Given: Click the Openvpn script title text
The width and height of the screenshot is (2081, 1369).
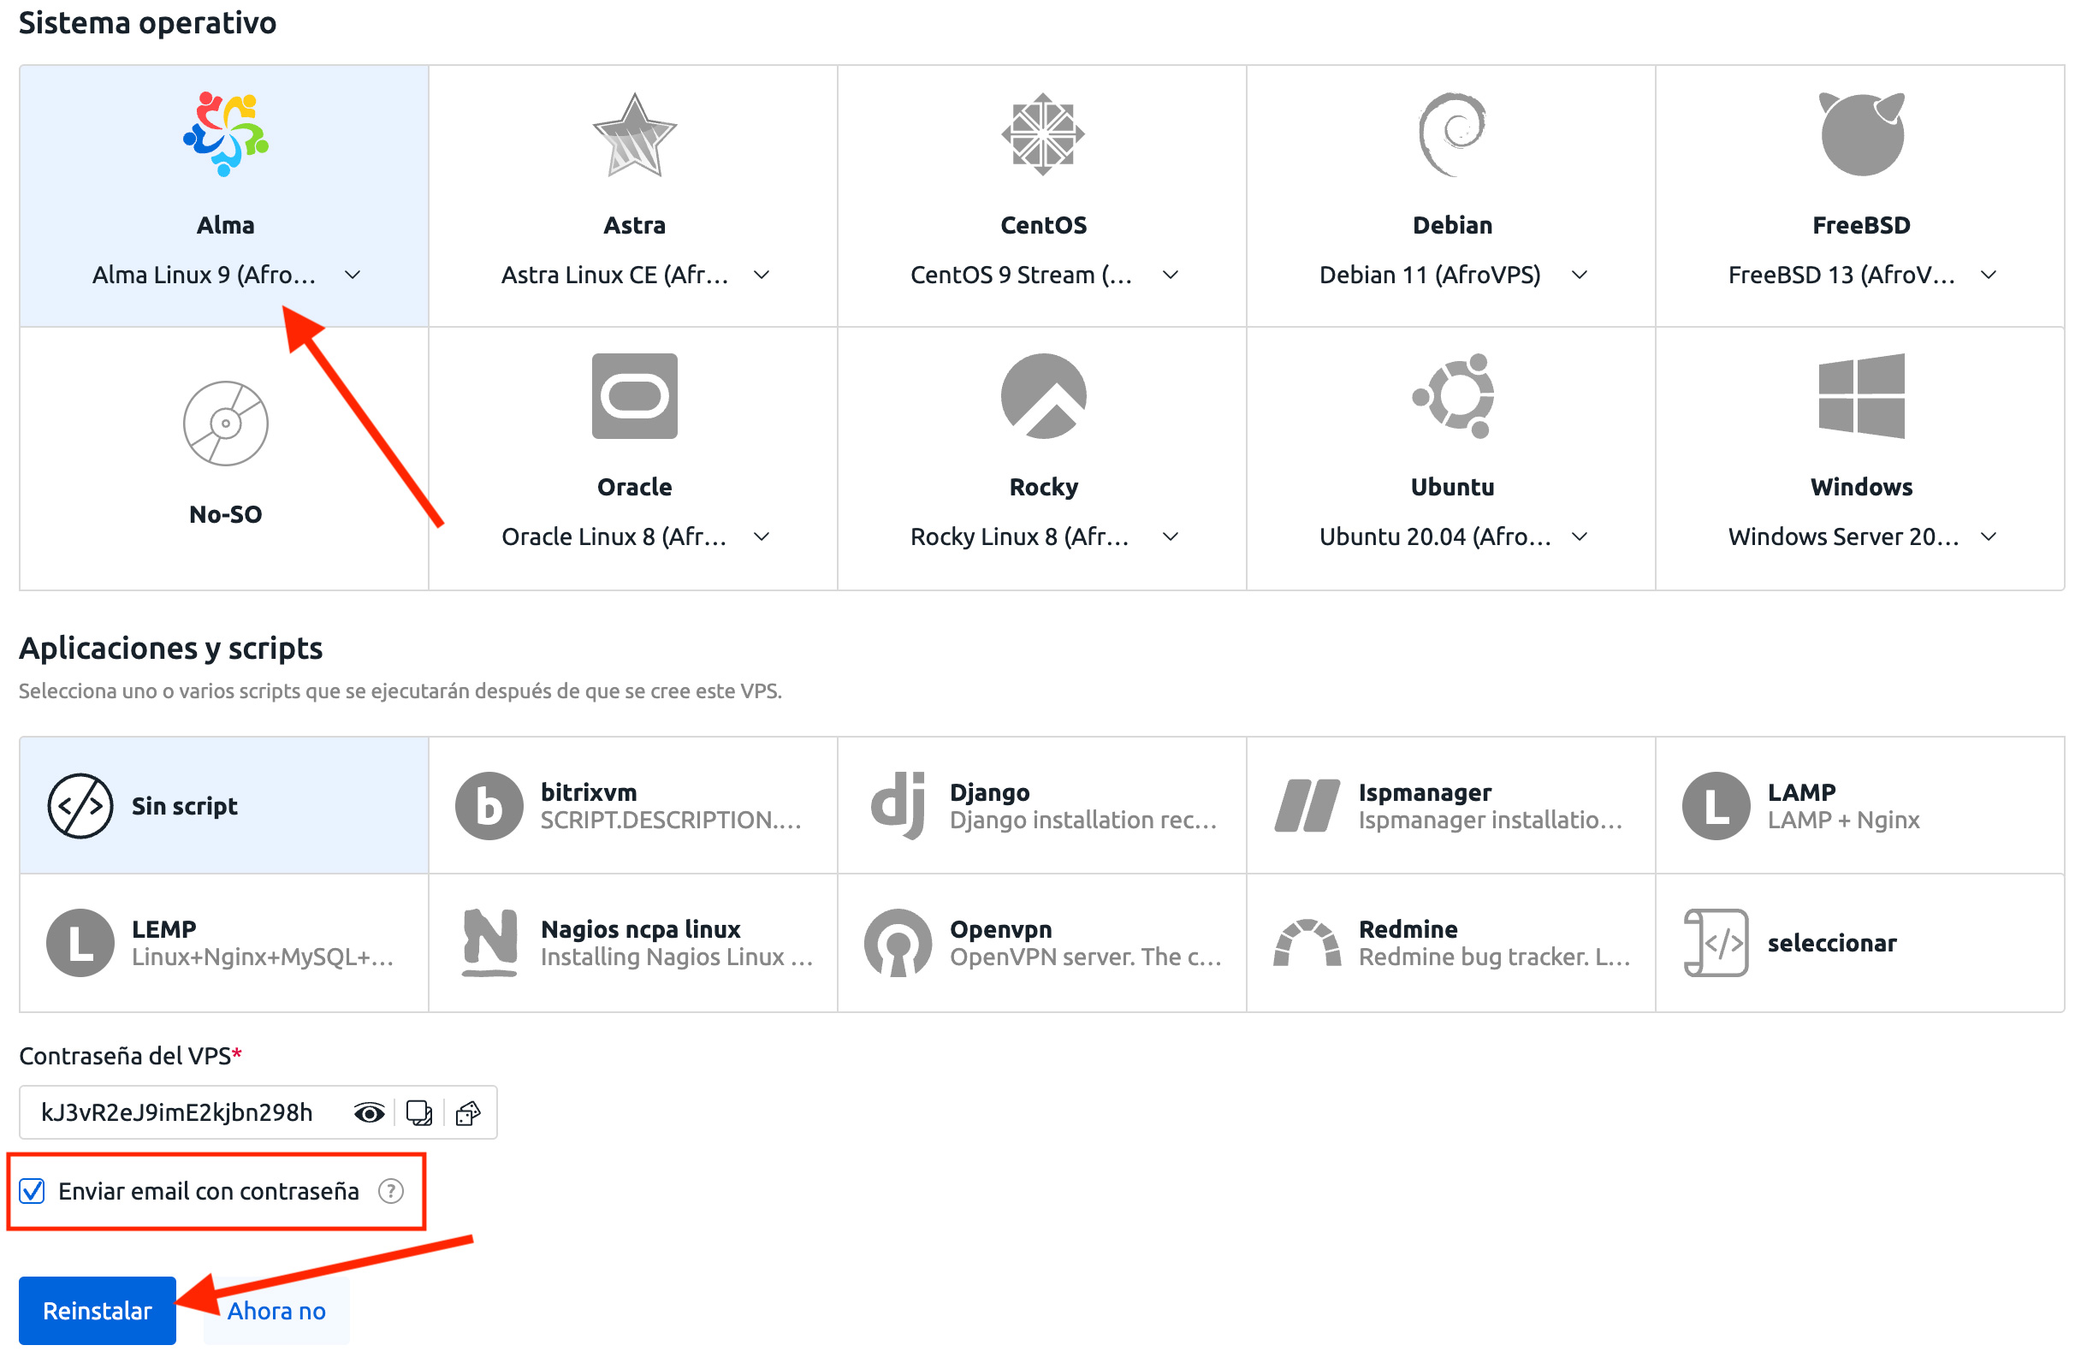Looking at the screenshot, I should (1000, 928).
